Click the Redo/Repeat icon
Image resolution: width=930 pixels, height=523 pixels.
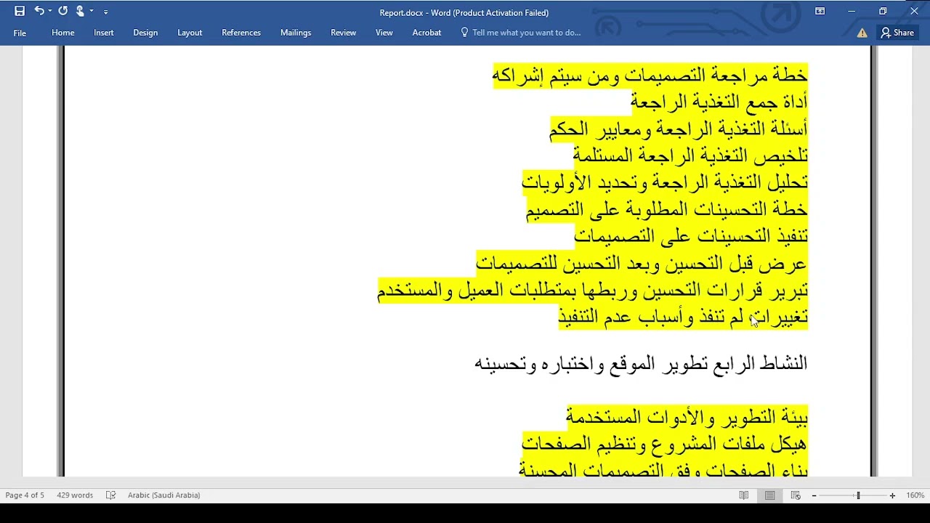coord(63,12)
